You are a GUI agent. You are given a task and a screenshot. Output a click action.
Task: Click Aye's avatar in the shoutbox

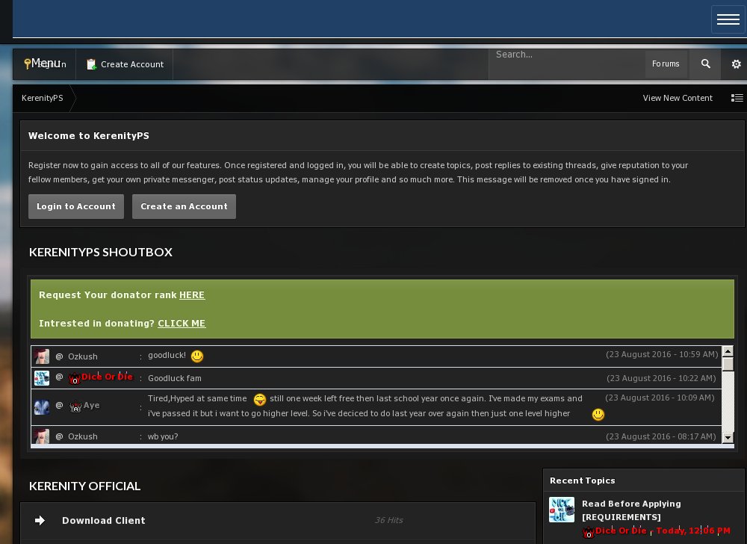coord(42,407)
